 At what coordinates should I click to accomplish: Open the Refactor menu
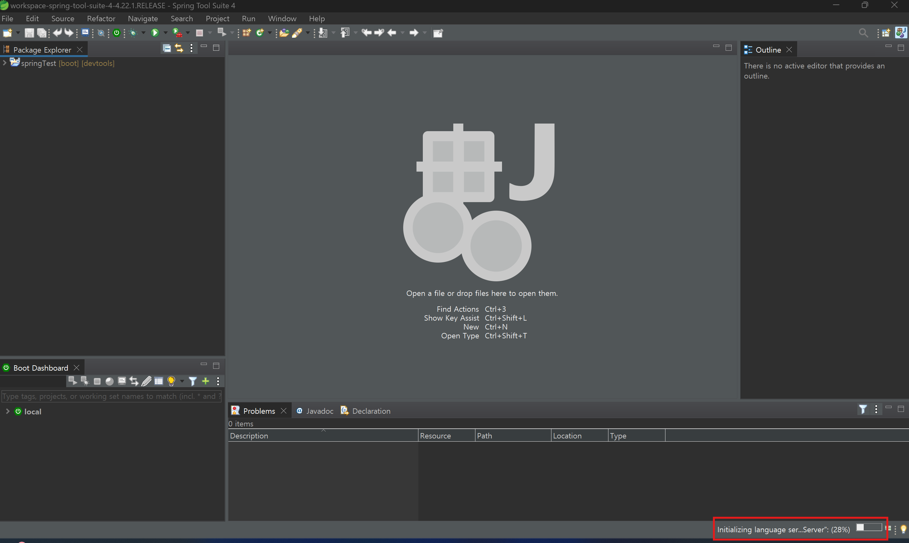pos(101,19)
